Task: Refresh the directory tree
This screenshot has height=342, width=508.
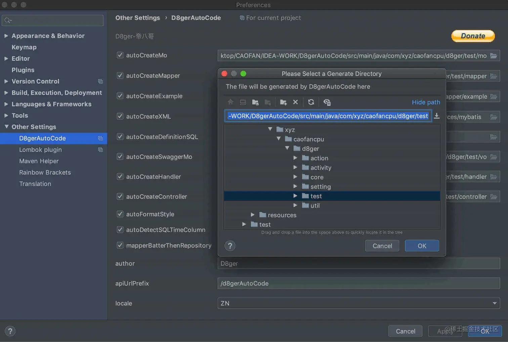Action: (x=311, y=102)
